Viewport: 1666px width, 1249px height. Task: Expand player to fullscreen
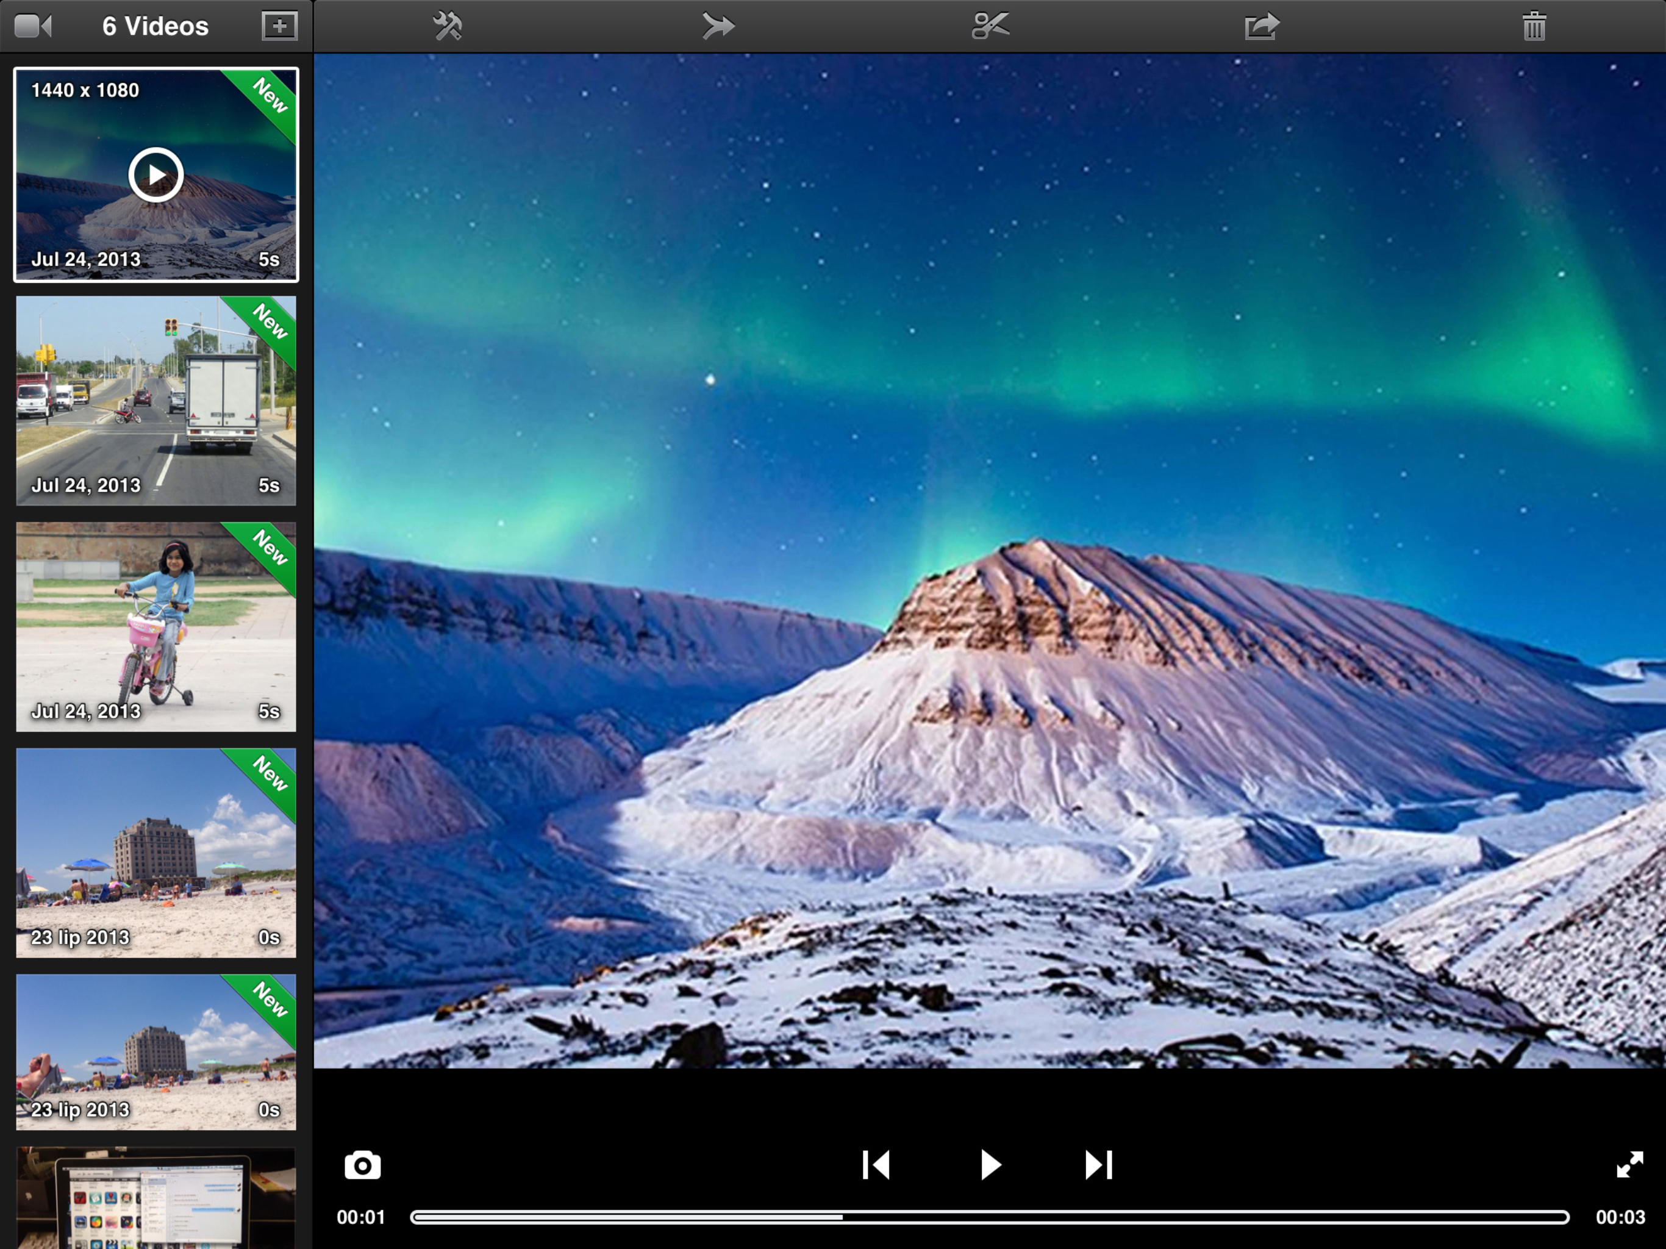[x=1629, y=1165]
